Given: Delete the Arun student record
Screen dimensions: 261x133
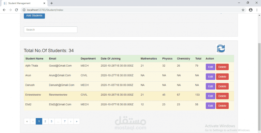Looking at the screenshot, I should point(222,77).
